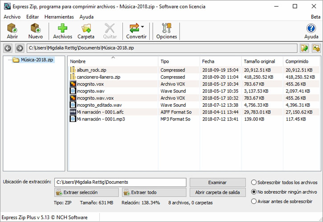Click Abrir carpeta de salida button

[217, 192]
